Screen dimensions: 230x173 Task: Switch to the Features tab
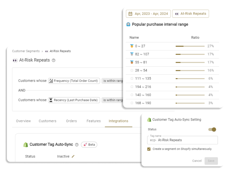(94, 121)
